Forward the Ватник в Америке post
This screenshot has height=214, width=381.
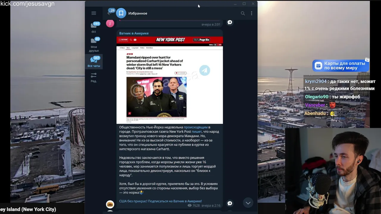tap(230, 203)
